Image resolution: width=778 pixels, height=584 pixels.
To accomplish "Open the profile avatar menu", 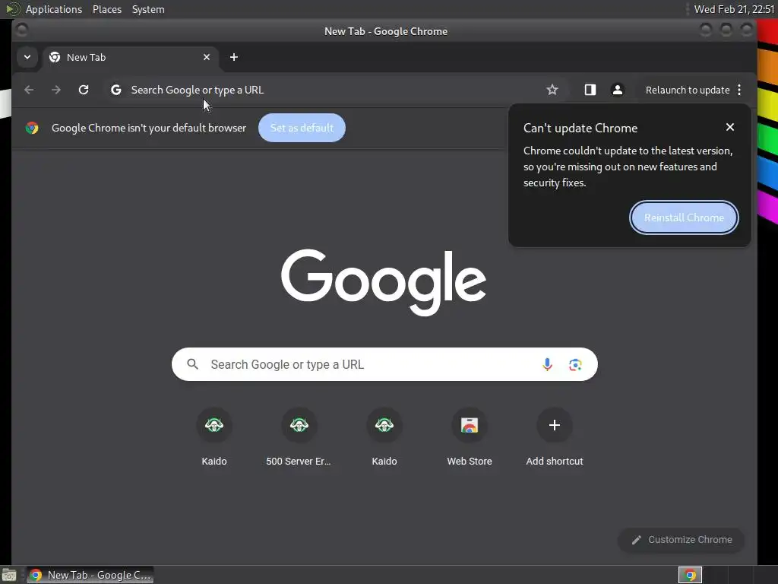I will coord(617,90).
